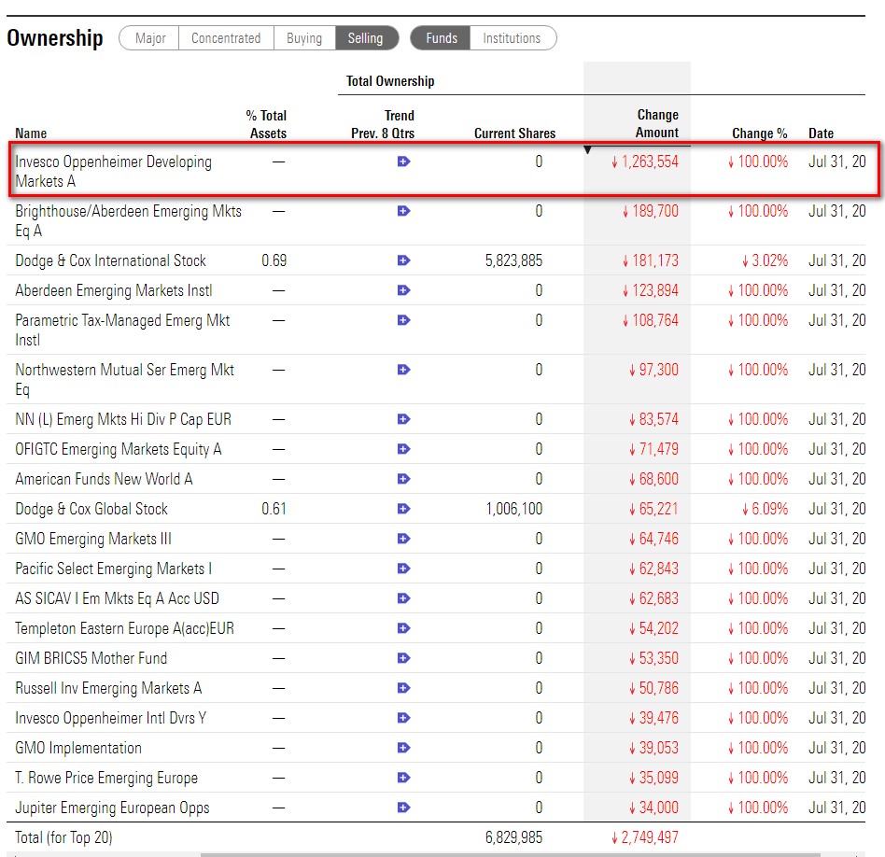The image size is (885, 857).
Task: Click trend icon for NN (L) Emerg Mkts Hi Div
Action: [x=403, y=419]
